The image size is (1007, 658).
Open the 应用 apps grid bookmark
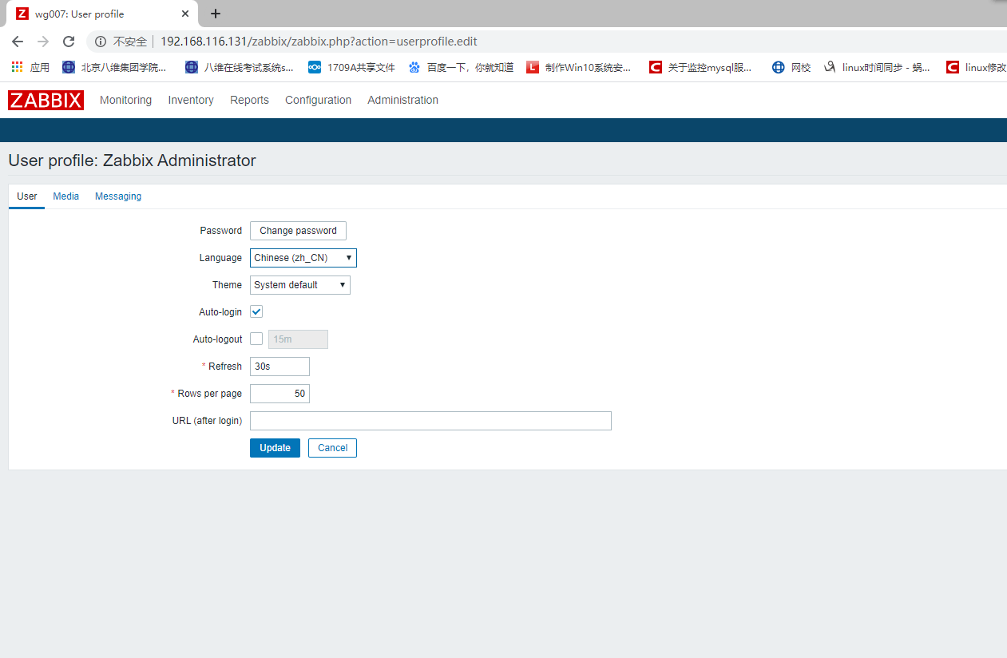(30, 68)
